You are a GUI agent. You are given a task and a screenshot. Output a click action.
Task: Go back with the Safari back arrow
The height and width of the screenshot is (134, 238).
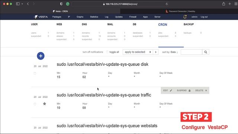point(28,4)
